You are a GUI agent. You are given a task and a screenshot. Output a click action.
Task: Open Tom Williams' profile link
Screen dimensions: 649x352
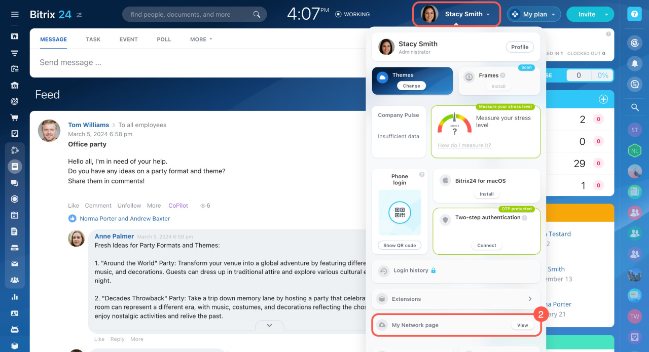[89, 125]
